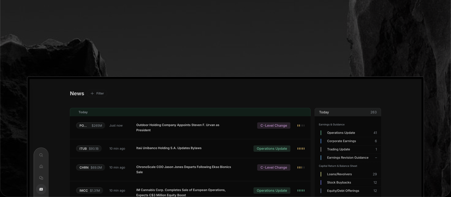Select the active News sidebar icon
Screen dimensions: 451x197
[x=41, y=189]
